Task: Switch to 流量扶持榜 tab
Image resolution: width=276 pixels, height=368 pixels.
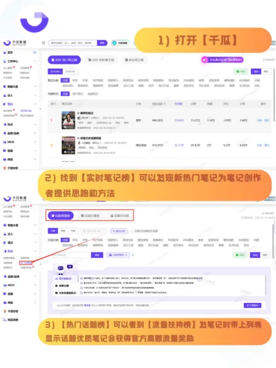Action: 120,215
